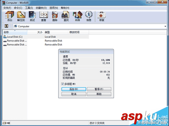Click the 452 processed MB value
Image resolution: width=169 pixels, height=126 pixels.
pyautogui.click(x=108, y=75)
